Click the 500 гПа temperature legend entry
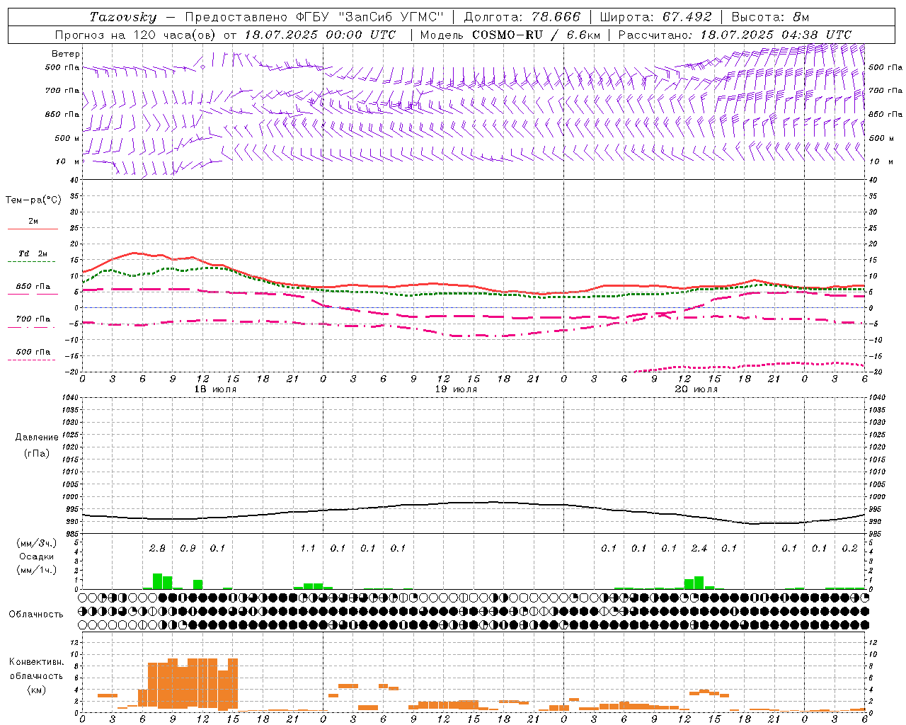The image size is (906, 725). pos(33,352)
